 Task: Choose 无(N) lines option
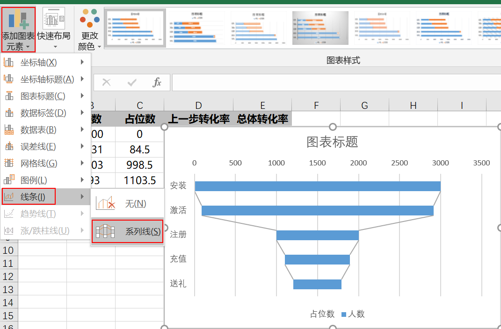(x=128, y=203)
